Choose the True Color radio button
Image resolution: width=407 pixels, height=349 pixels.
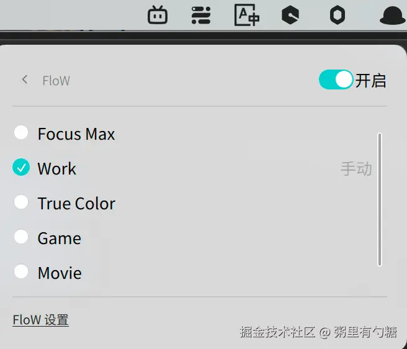click(21, 202)
